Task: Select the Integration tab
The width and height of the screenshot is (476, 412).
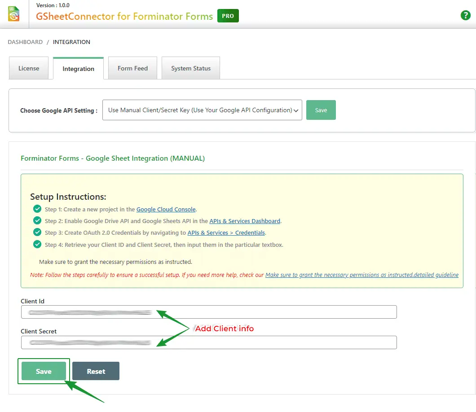Action: 78,69
